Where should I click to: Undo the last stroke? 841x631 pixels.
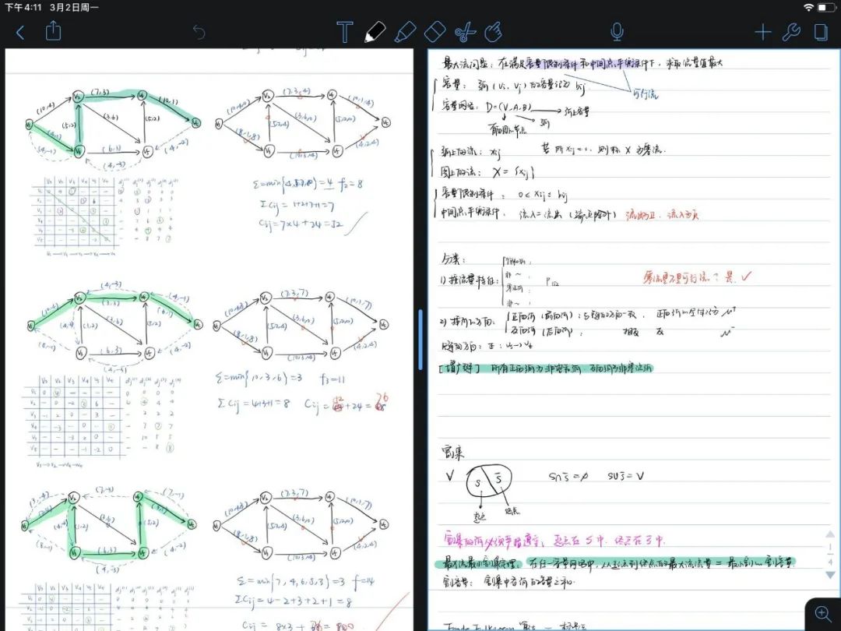(199, 32)
